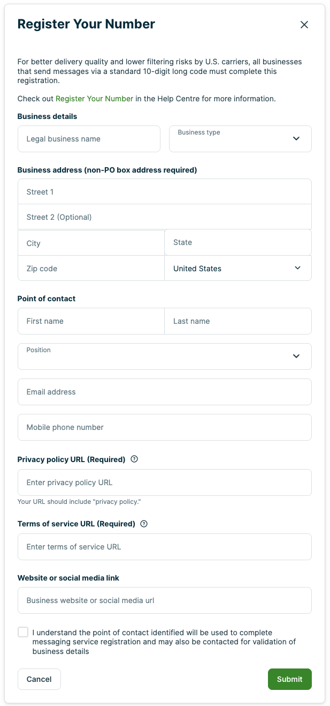Focus the State input field

(237, 243)
